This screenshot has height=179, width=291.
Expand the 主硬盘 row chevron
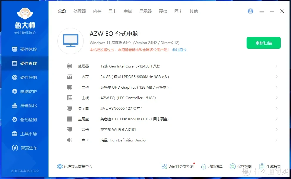pyautogui.click(x=276, y=119)
